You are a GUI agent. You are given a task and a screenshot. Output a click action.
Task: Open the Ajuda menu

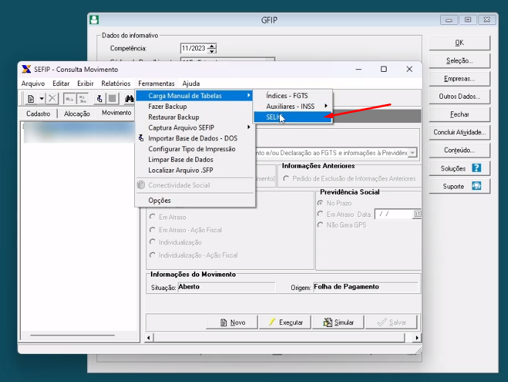[191, 84]
